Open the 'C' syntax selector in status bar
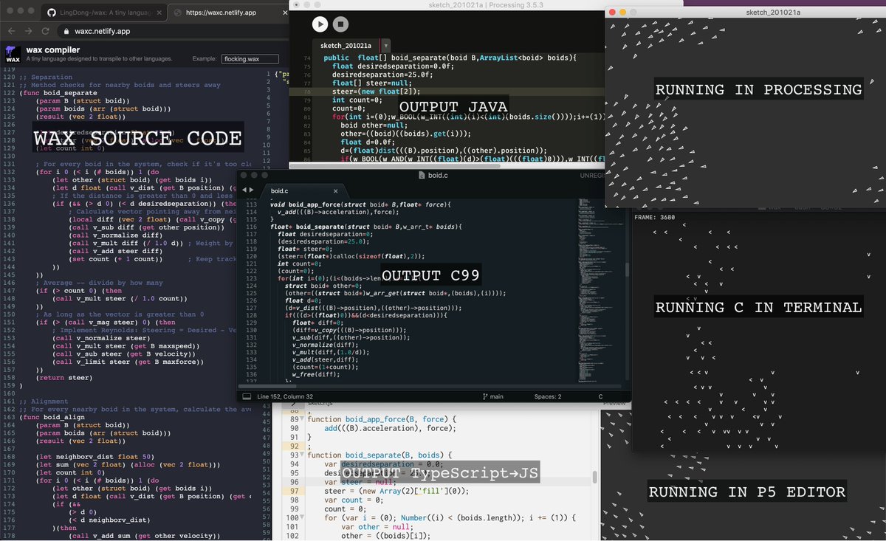Image resolution: width=886 pixels, height=541 pixels. tap(600, 396)
